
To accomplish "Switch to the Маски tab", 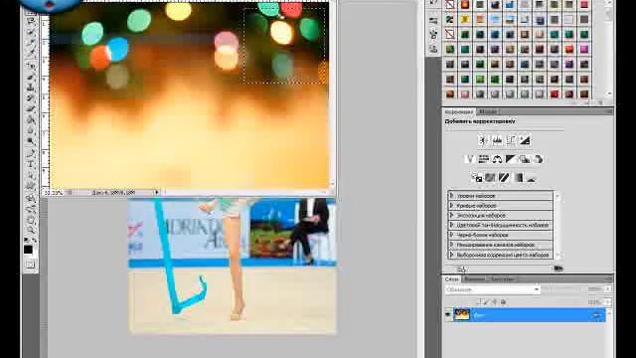I will coord(488,111).
